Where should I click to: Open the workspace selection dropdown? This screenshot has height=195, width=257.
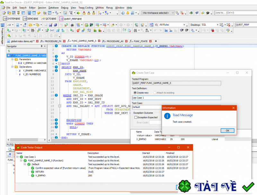[173, 13]
